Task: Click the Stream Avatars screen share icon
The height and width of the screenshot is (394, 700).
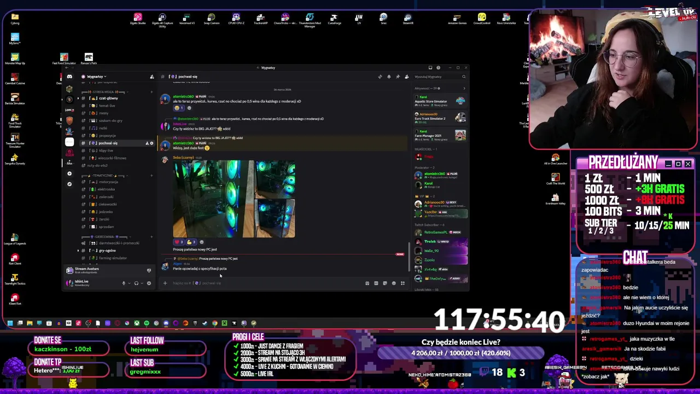Action: (149, 270)
